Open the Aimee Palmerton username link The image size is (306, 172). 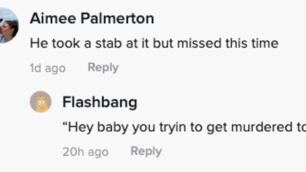(x=92, y=18)
